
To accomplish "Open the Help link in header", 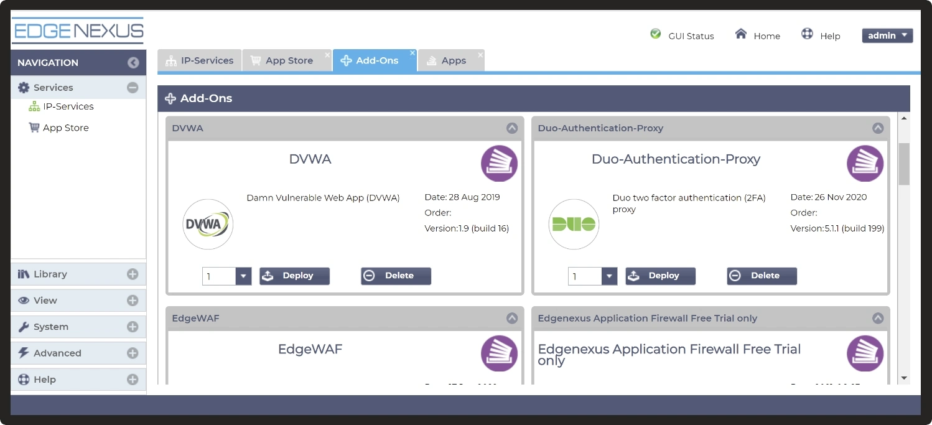I will click(830, 36).
